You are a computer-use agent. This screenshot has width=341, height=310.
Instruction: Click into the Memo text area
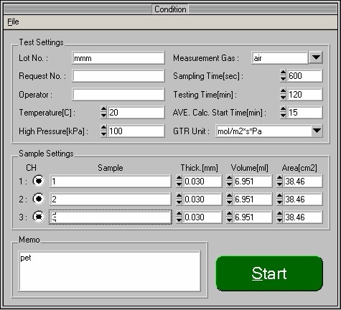[x=109, y=271]
